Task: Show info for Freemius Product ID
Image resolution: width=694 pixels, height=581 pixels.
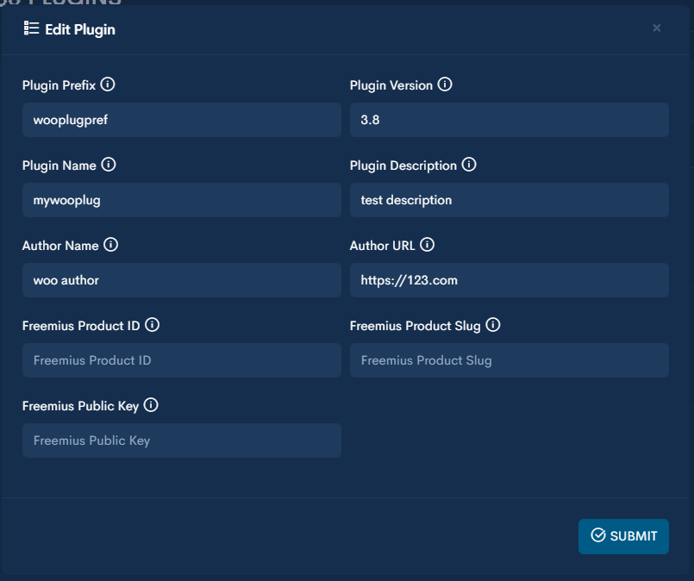Action: [x=152, y=325]
